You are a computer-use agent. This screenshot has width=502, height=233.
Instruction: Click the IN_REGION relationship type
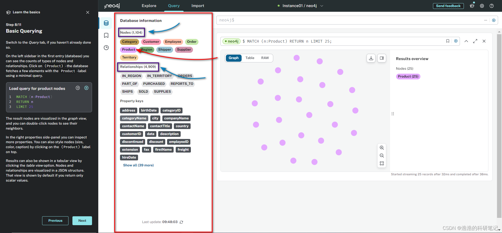tap(132, 76)
